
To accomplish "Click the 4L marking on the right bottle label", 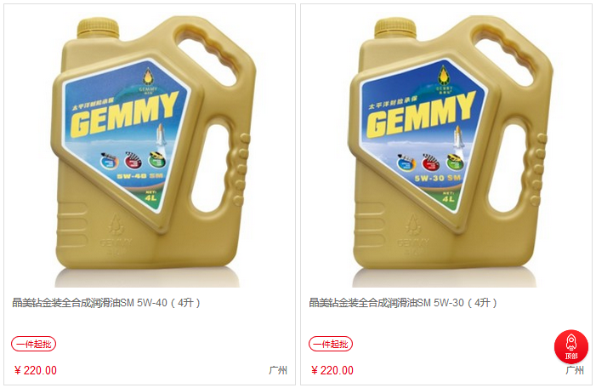I will 448,198.
